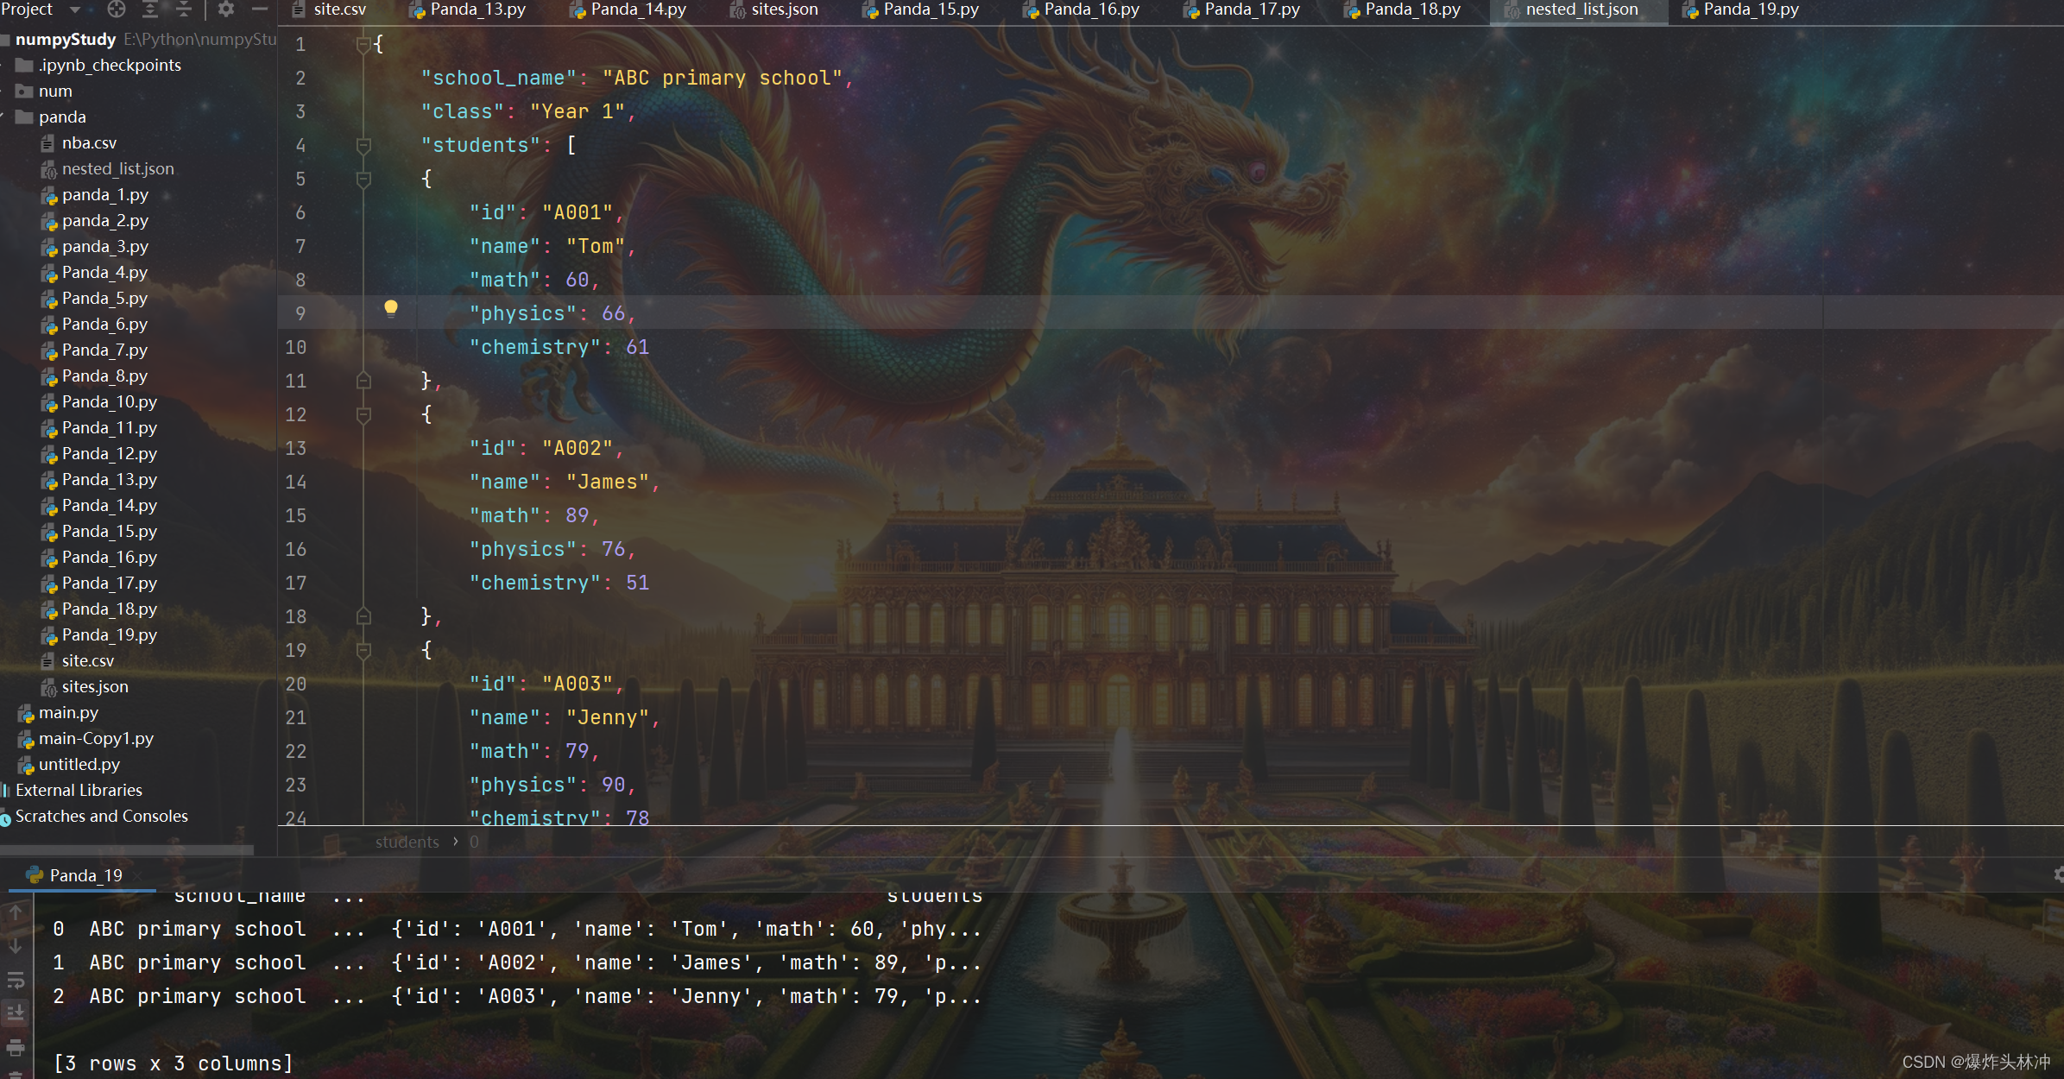Collapse the fold marker on line 12
Image resolution: width=2064 pixels, height=1079 pixels.
pyautogui.click(x=363, y=415)
